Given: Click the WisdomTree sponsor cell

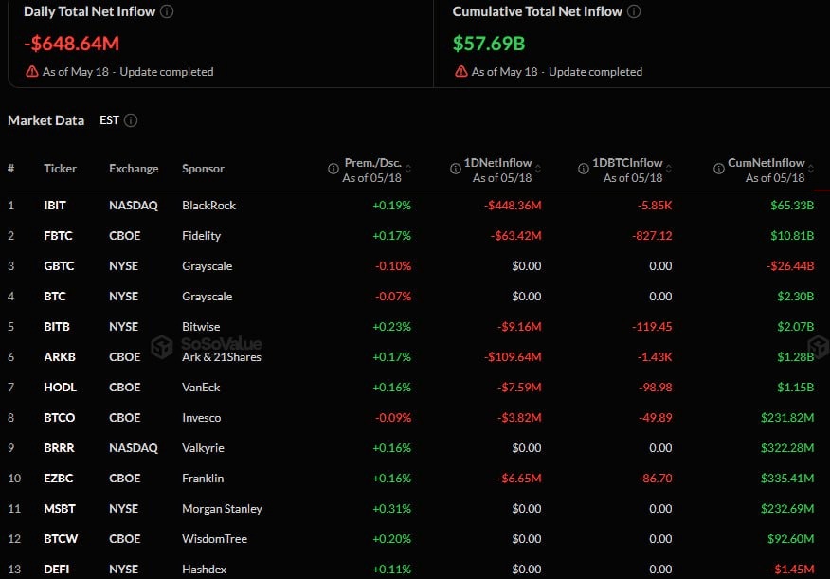Looking at the screenshot, I should click(214, 539).
